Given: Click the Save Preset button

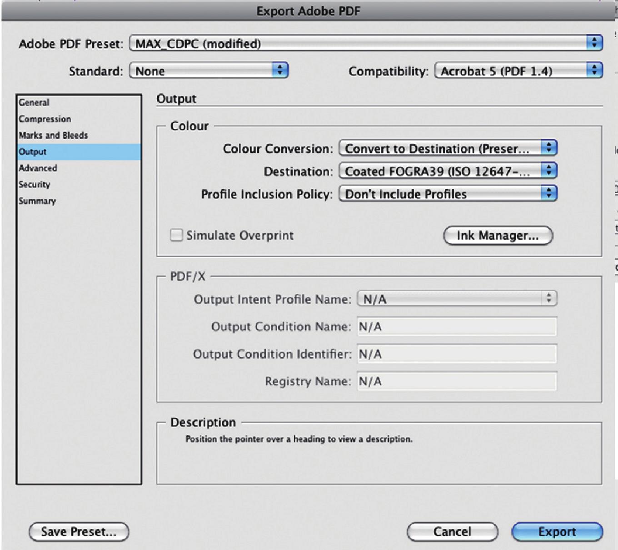Looking at the screenshot, I should pyautogui.click(x=79, y=531).
